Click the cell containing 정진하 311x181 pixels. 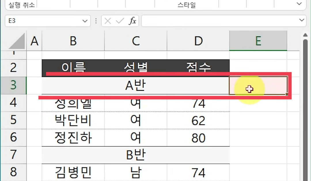click(73, 138)
